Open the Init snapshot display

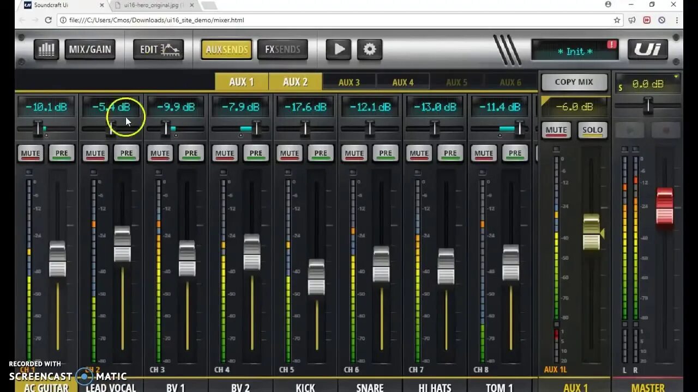pos(575,51)
